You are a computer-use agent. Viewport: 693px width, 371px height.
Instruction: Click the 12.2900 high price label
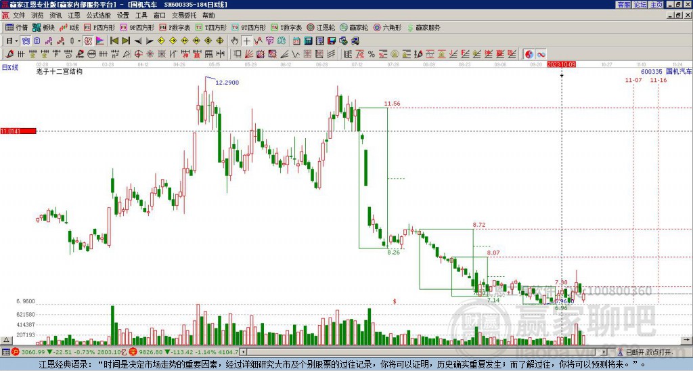pos(227,82)
